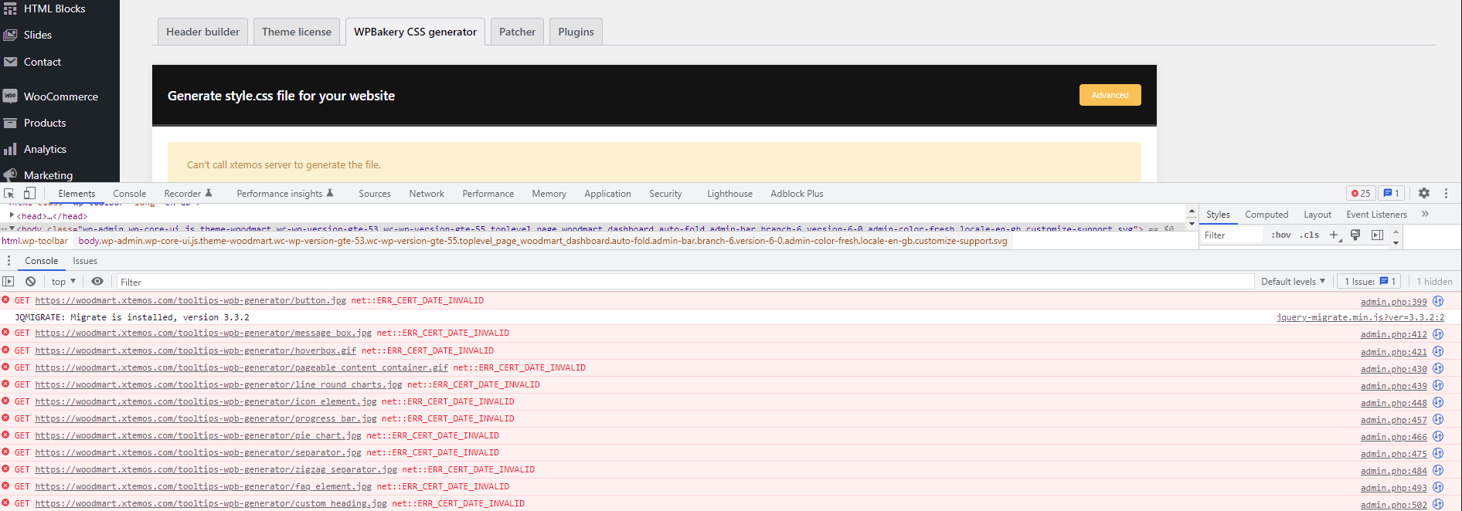Open the Theme license tab
Image resolution: width=1462 pixels, height=511 pixels.
click(297, 32)
